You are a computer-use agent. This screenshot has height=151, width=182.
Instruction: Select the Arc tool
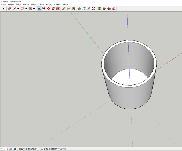tap(22, 9)
